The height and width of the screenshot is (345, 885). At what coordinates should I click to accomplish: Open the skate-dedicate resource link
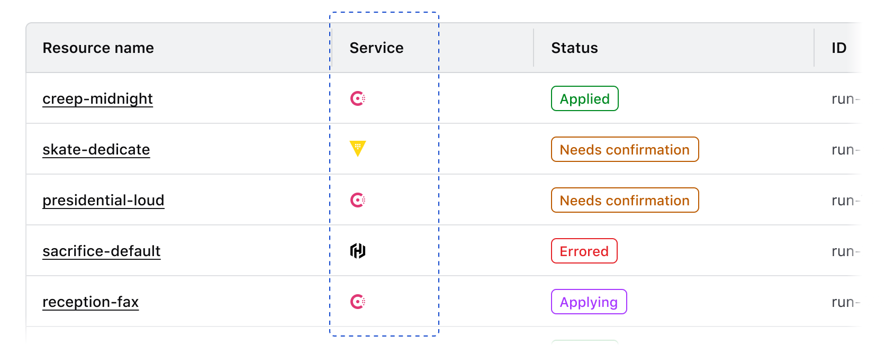(x=96, y=150)
